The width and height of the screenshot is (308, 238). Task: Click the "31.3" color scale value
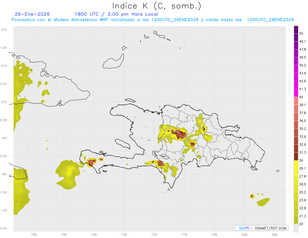(x=303, y=153)
